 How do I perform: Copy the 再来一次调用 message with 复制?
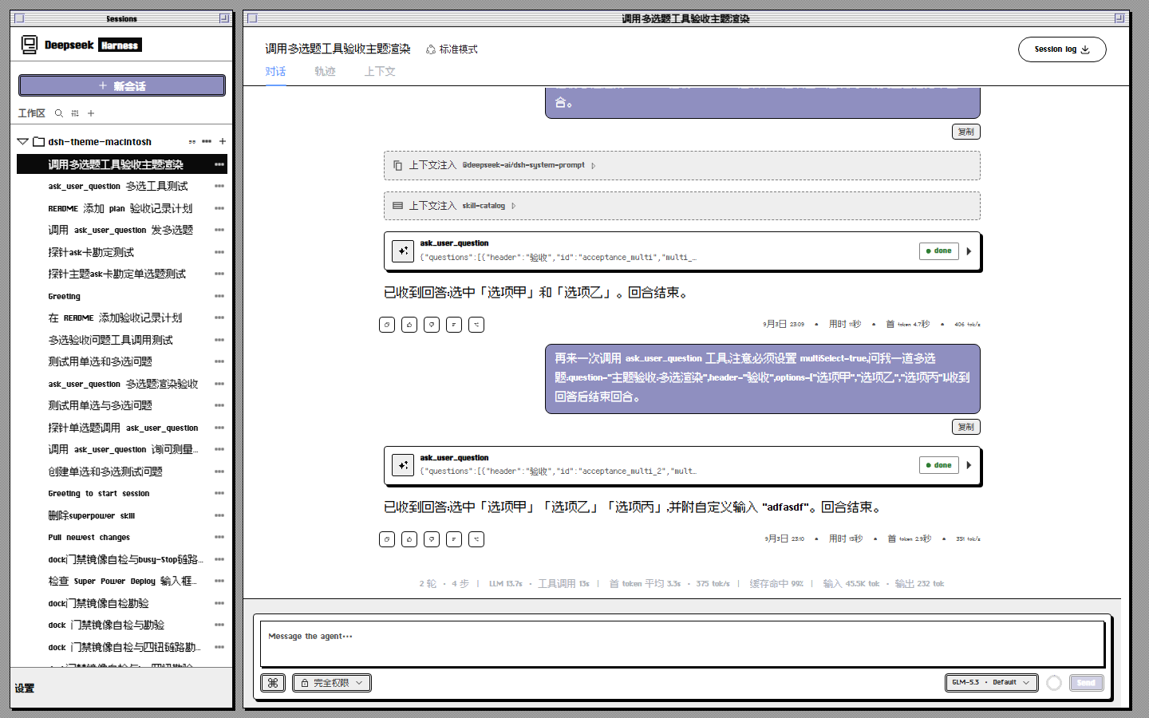966,427
